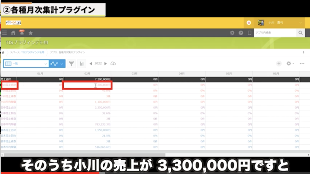Open the bar chart aggregate icon
Image resolution: width=310 pixels, height=174 pixels.
tap(82, 63)
